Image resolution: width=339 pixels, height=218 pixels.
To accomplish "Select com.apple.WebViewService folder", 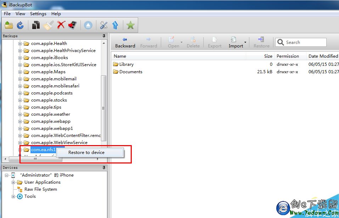I will 59,143.
